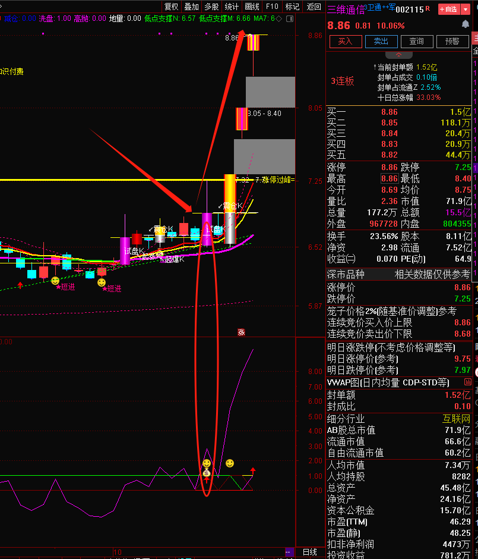478x559 pixels.
Task: Set an alert with 预警 button
Action: tap(452, 42)
